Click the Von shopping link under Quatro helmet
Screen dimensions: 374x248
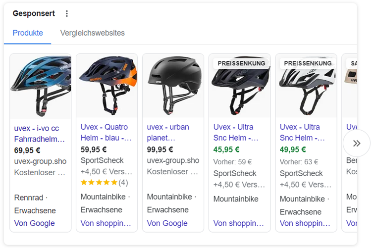coord(106,223)
